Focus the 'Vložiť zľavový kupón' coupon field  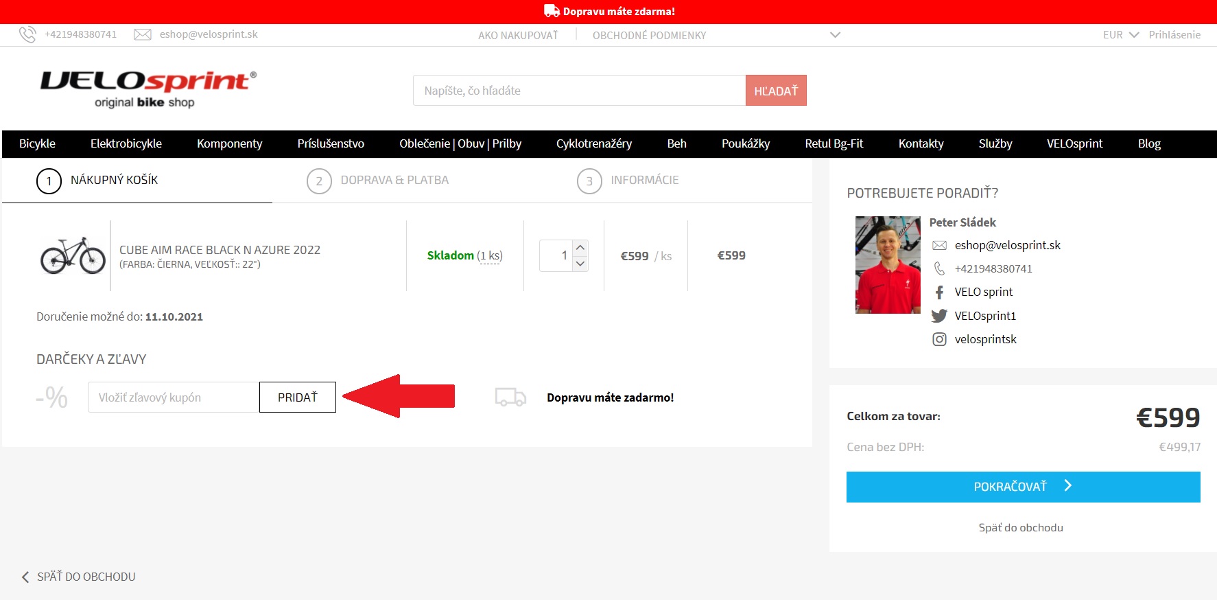(174, 397)
